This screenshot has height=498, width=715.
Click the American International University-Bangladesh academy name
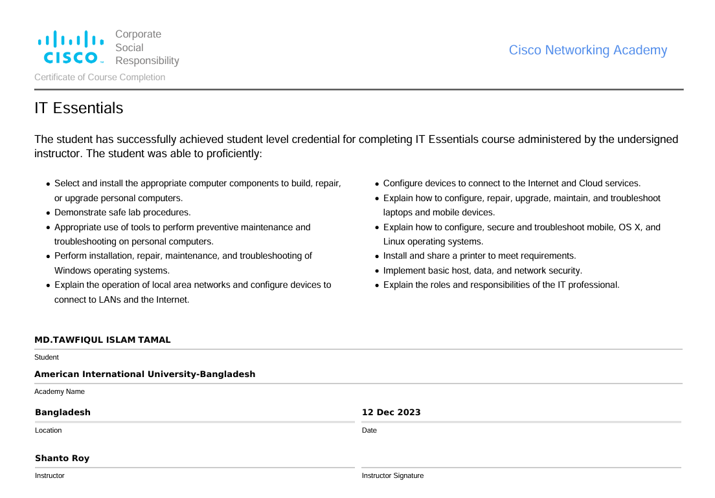tap(144, 374)
